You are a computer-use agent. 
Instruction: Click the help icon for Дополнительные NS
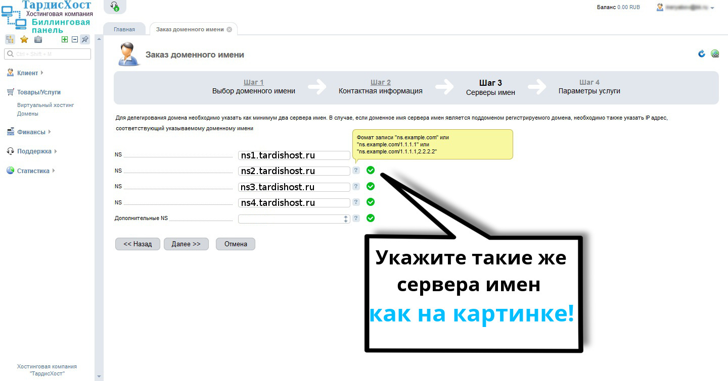(x=356, y=219)
